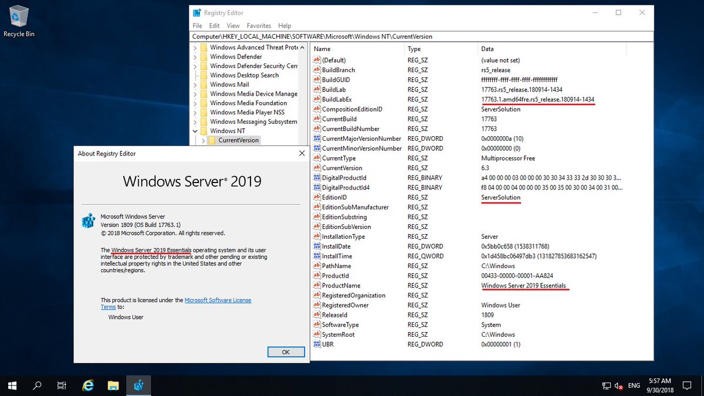Viewport: 704px width, 396px height.
Task: Open the Edit menu
Action: click(214, 26)
